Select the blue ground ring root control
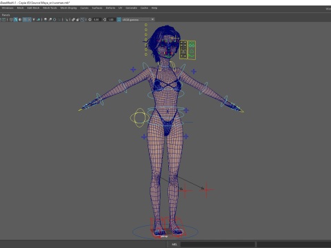The width and height of the screenshot is (331, 248). click(x=165, y=231)
